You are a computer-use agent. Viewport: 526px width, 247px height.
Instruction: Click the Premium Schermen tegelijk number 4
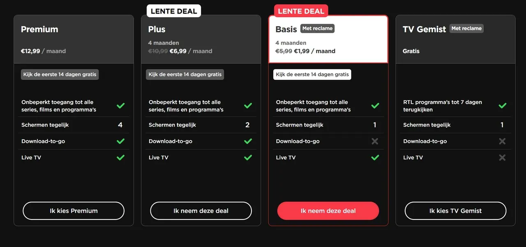click(120, 125)
